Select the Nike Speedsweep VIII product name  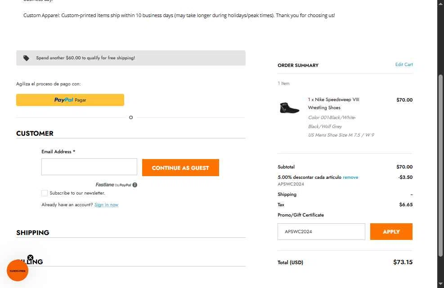pyautogui.click(x=334, y=103)
